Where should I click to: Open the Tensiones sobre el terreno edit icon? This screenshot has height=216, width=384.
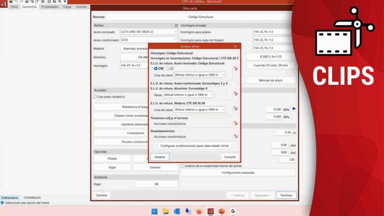236,123
